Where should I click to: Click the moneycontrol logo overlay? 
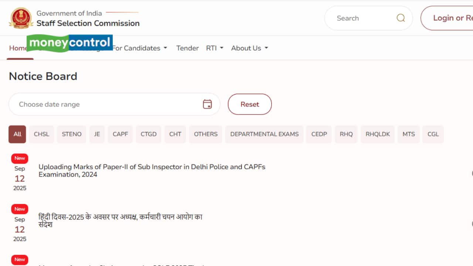69,43
